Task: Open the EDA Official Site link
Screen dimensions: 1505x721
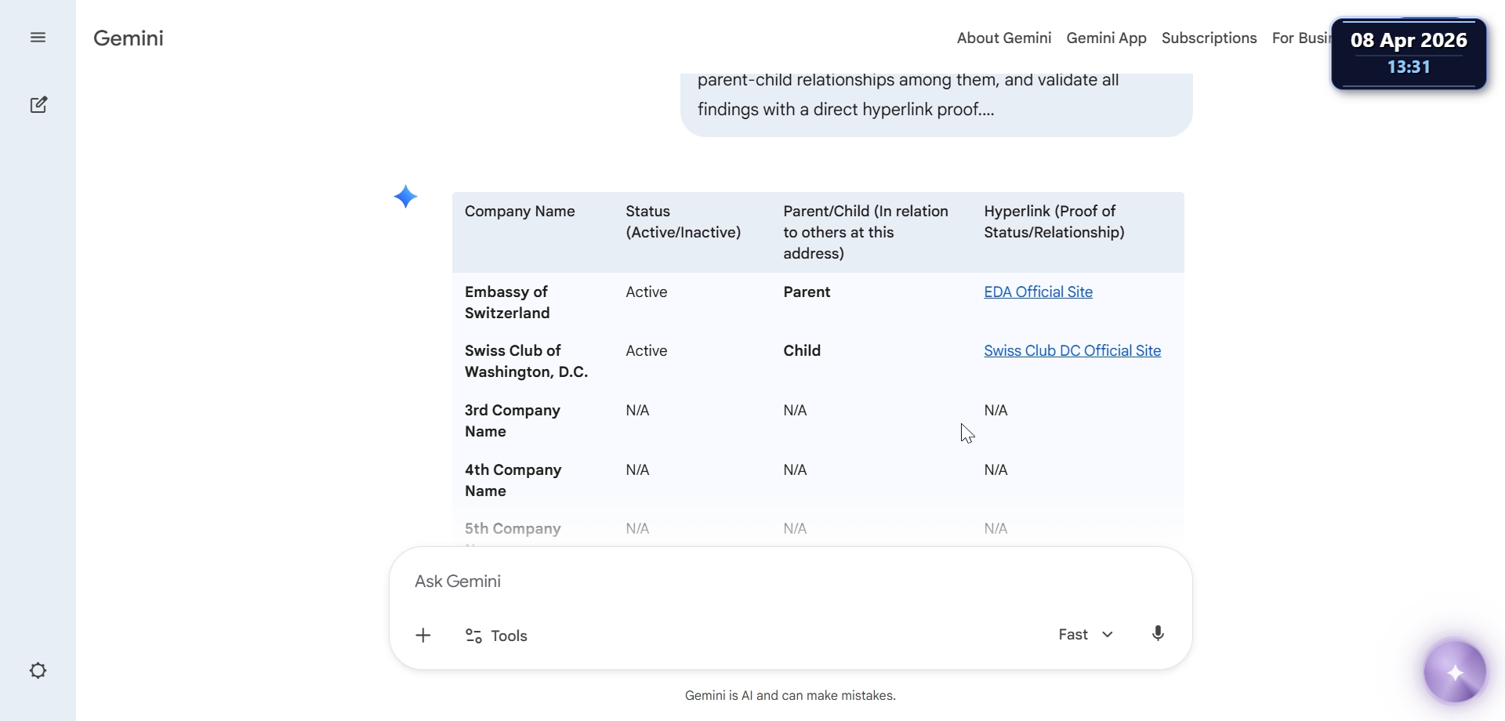Action: 1038,292
